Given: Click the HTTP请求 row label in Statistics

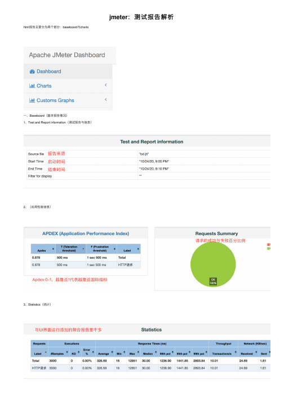Looking at the screenshot, I should pos(39,368).
